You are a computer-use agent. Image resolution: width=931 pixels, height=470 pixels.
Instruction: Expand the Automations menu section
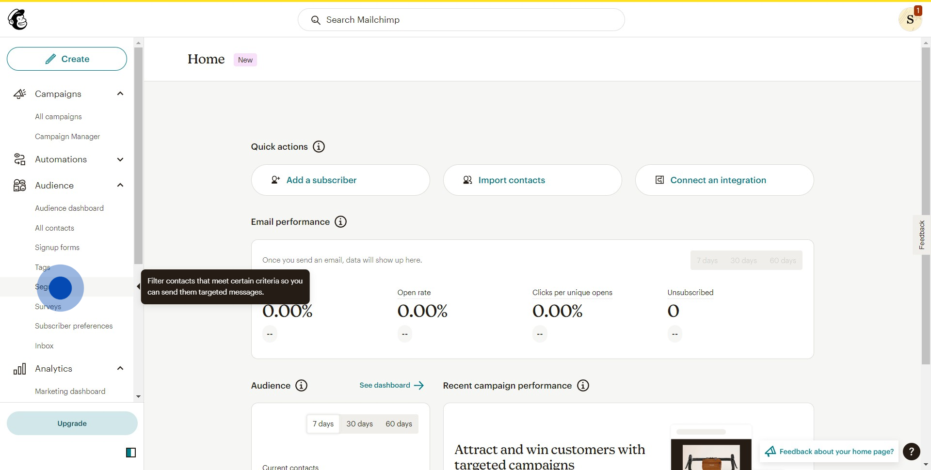[x=120, y=159]
